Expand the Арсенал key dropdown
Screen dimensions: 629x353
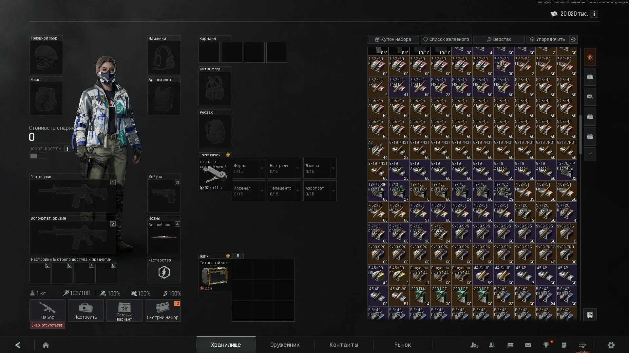tap(262, 191)
